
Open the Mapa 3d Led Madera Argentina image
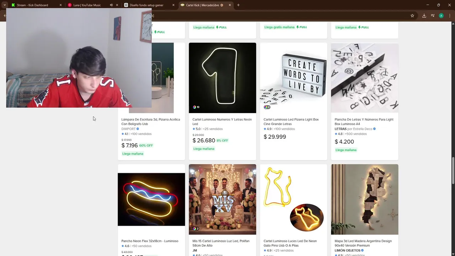pos(365,199)
